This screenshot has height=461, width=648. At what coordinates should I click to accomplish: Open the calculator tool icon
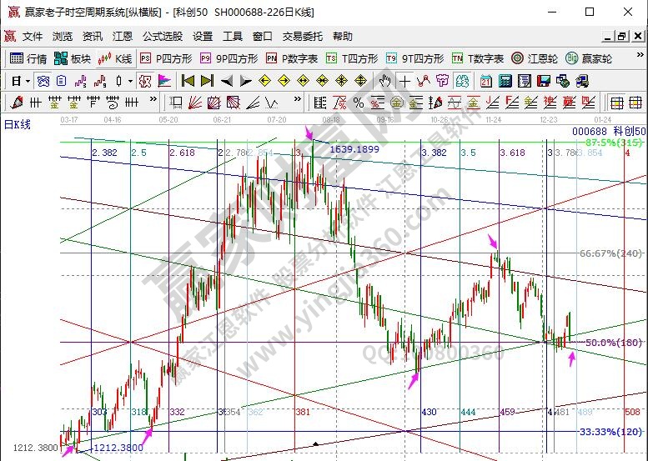pyautogui.click(x=505, y=81)
